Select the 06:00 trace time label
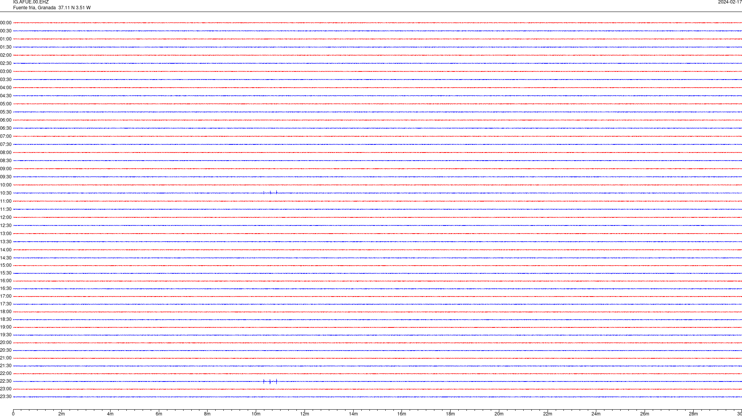 click(x=6, y=120)
